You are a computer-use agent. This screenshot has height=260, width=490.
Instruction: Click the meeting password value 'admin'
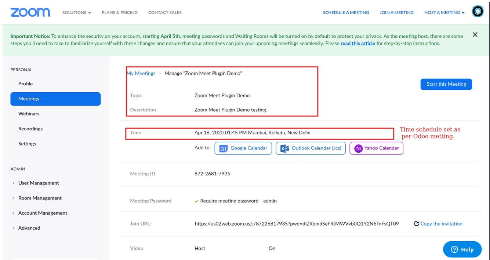pyautogui.click(x=270, y=201)
